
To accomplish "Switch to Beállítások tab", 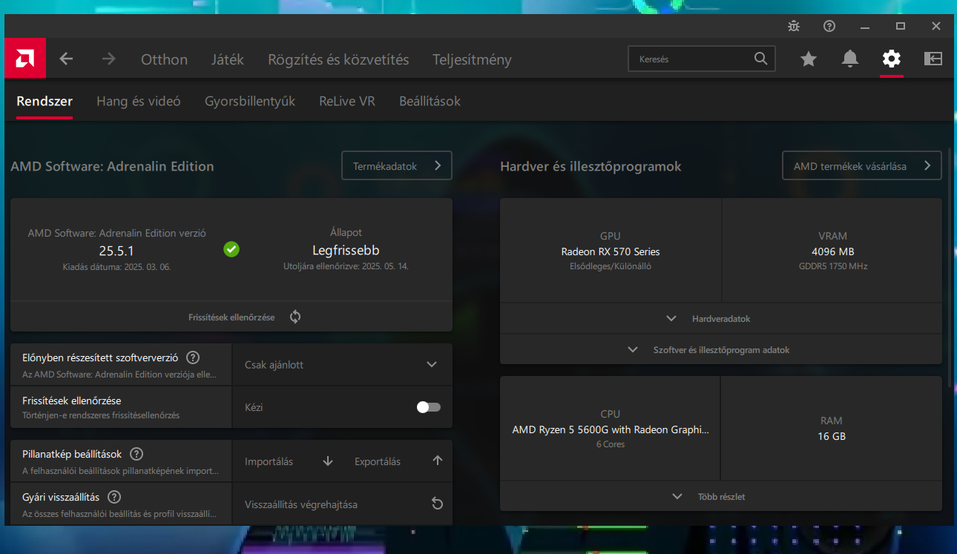I will pos(430,101).
